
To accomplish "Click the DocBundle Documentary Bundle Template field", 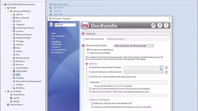I will [x=141, y=68].
